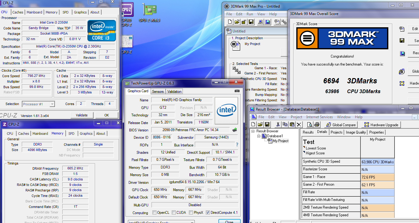This screenshot has height=223, width=419.
Task: Open the graphics device dropdown at the bottom of GPU-Z
Action: (x=161, y=222)
